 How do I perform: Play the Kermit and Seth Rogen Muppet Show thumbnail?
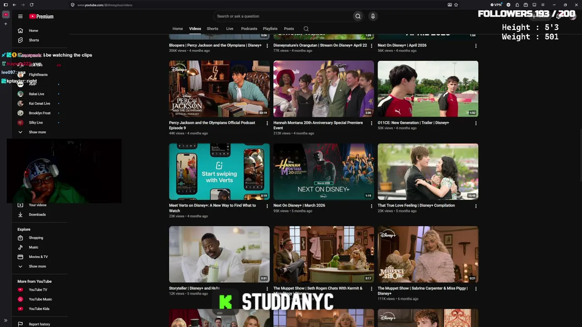[x=324, y=254]
